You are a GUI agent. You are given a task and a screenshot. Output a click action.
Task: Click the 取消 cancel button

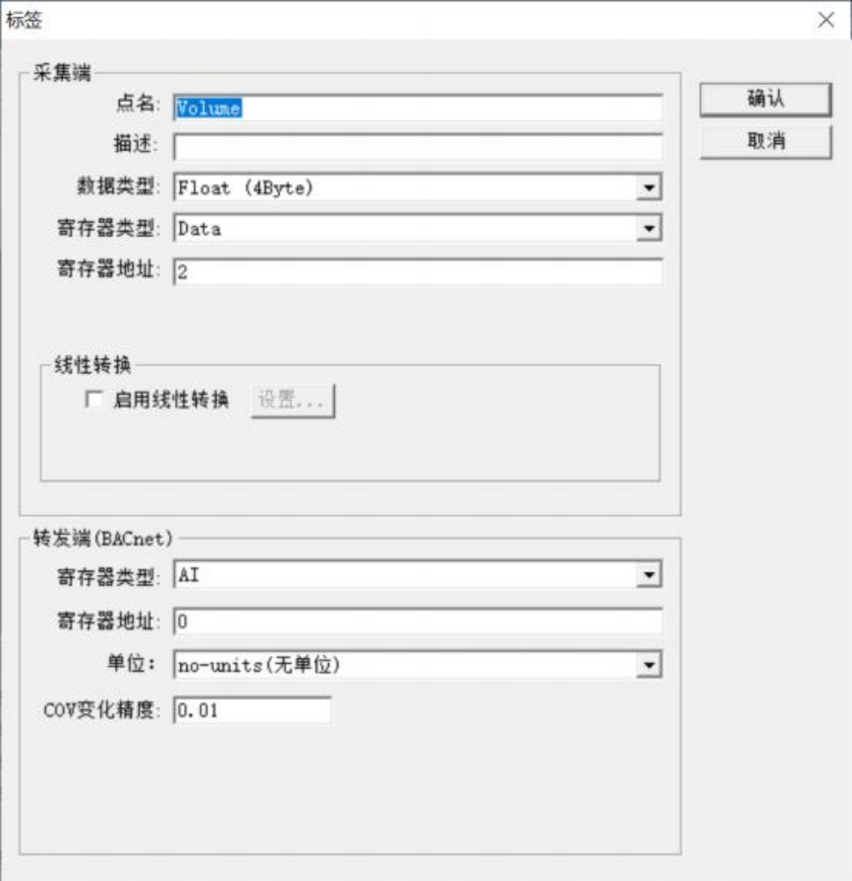[x=766, y=141]
